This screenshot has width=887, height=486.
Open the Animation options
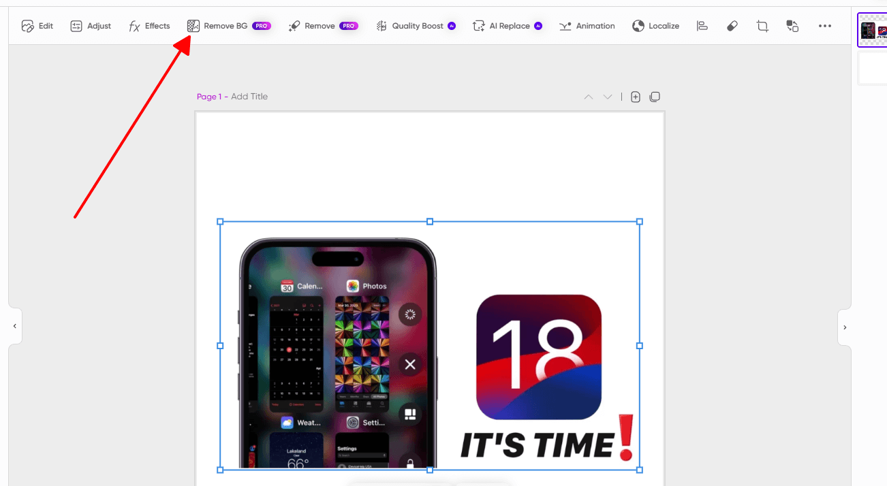coord(587,26)
